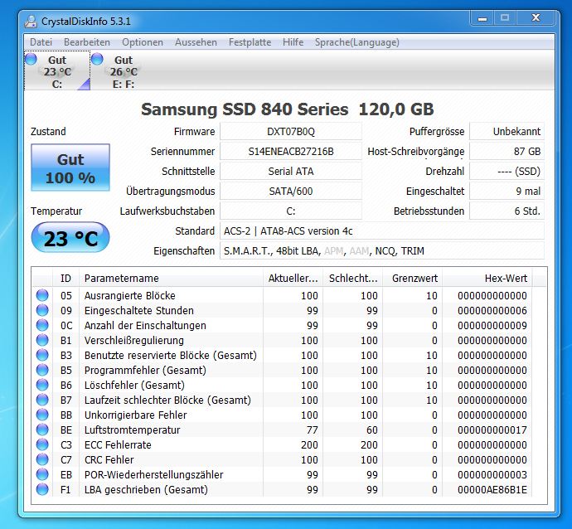Click status orb for Laufzeit schlechter Blöcke

(x=42, y=400)
